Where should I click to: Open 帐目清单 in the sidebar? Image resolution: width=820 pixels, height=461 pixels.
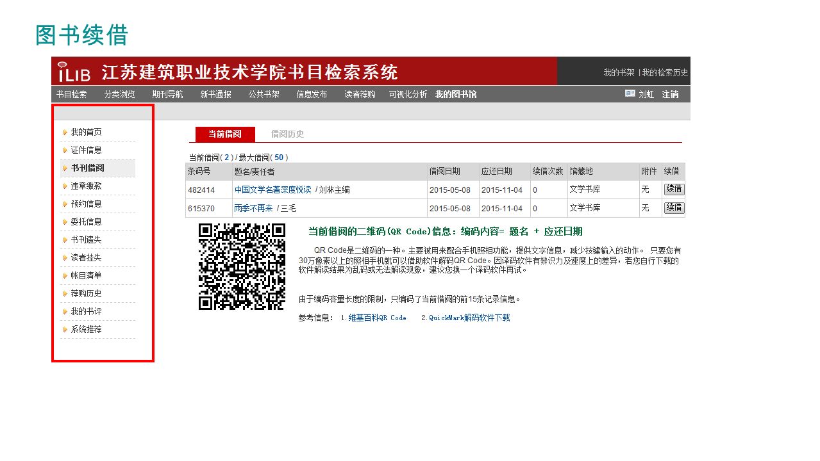point(86,275)
